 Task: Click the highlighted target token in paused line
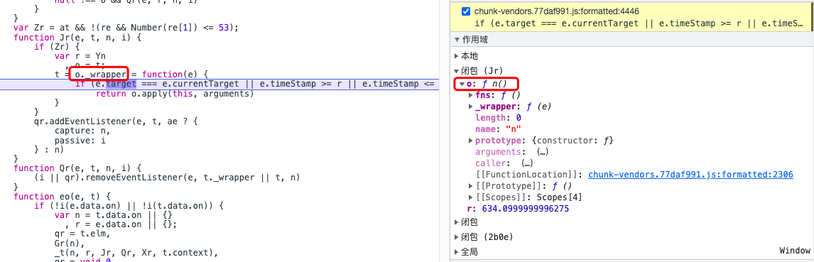point(121,84)
